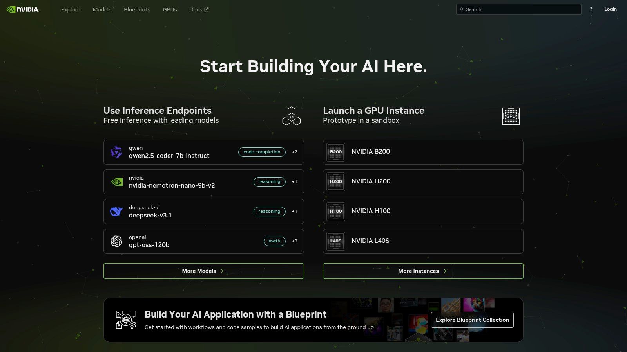The height and width of the screenshot is (352, 627).
Task: Click the hexagonal API icon near Use Inference Endpoints
Action: [291, 116]
